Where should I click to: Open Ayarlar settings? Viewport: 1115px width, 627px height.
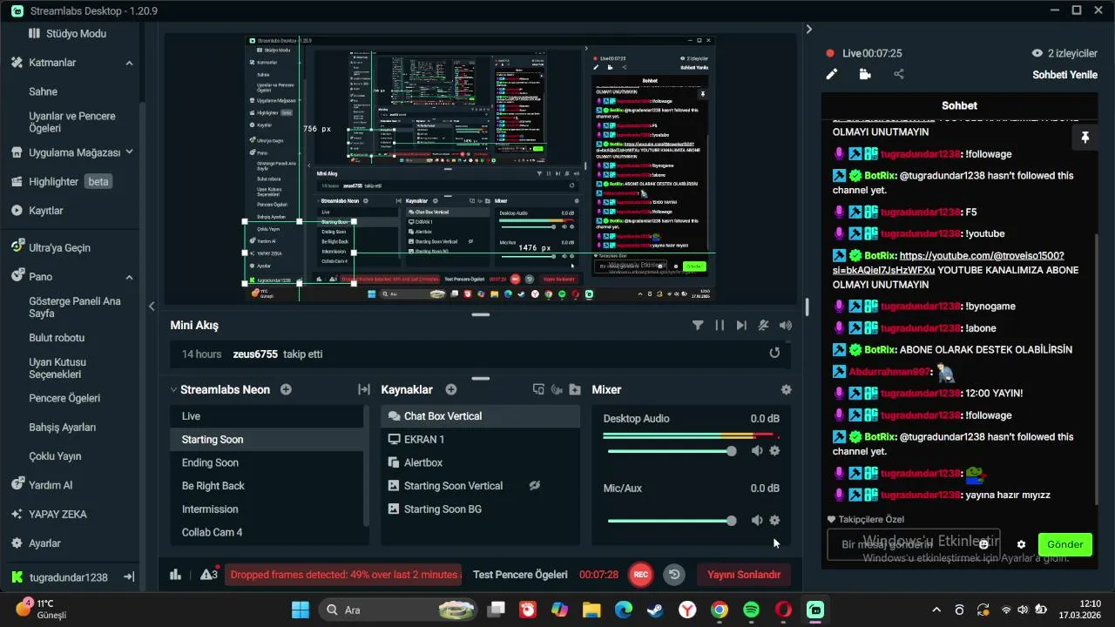(36, 543)
